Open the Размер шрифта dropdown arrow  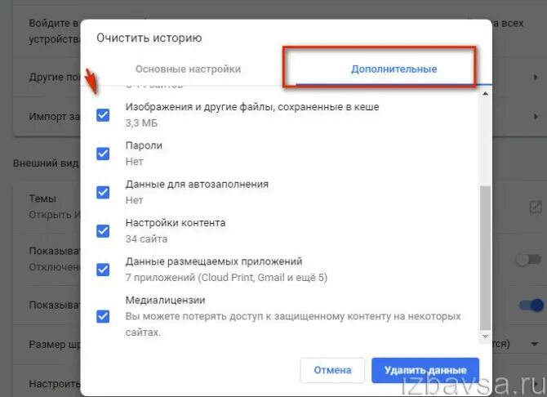click(x=535, y=344)
